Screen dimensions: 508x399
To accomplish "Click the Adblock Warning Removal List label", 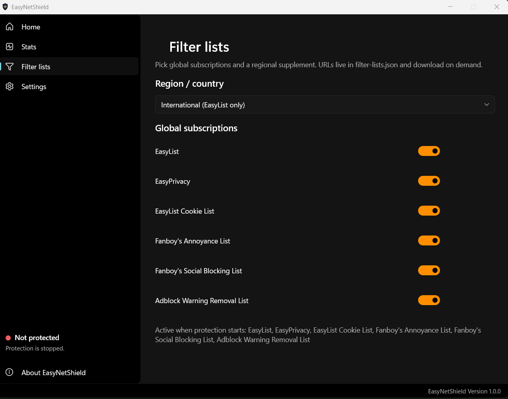I will coord(202,301).
